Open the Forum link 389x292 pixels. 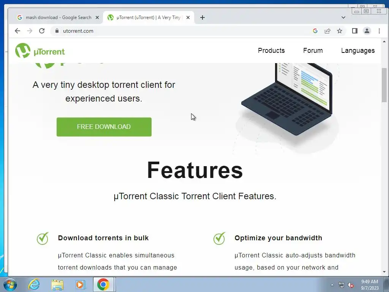pos(313,51)
